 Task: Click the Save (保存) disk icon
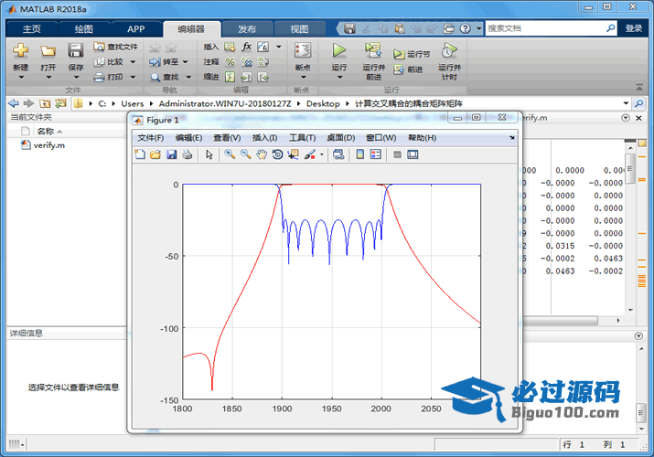[x=76, y=50]
